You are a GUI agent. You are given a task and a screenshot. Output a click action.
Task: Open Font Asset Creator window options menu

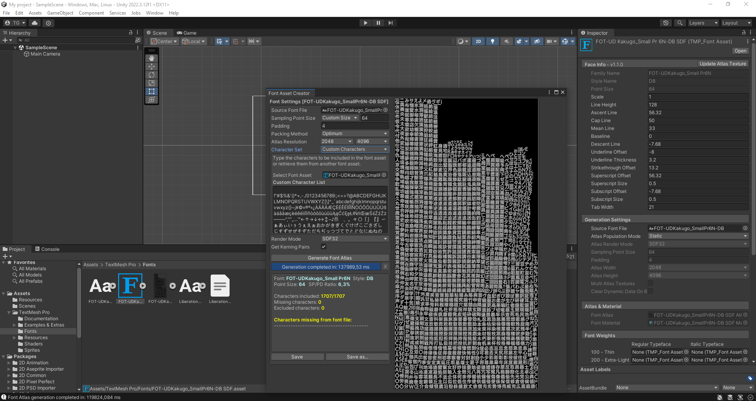coord(549,92)
